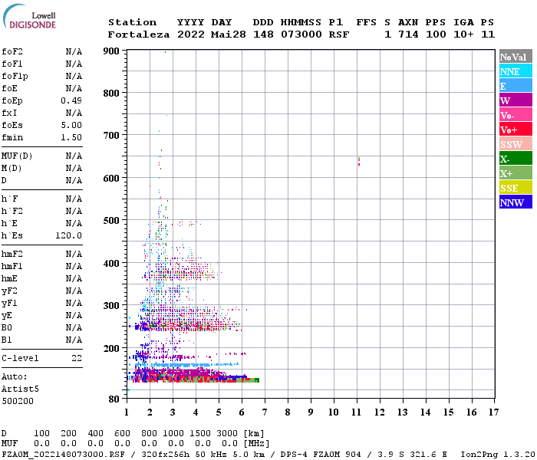Select the NNE cyan legend swatch
Screen dimensions: 537x460
coord(516,71)
